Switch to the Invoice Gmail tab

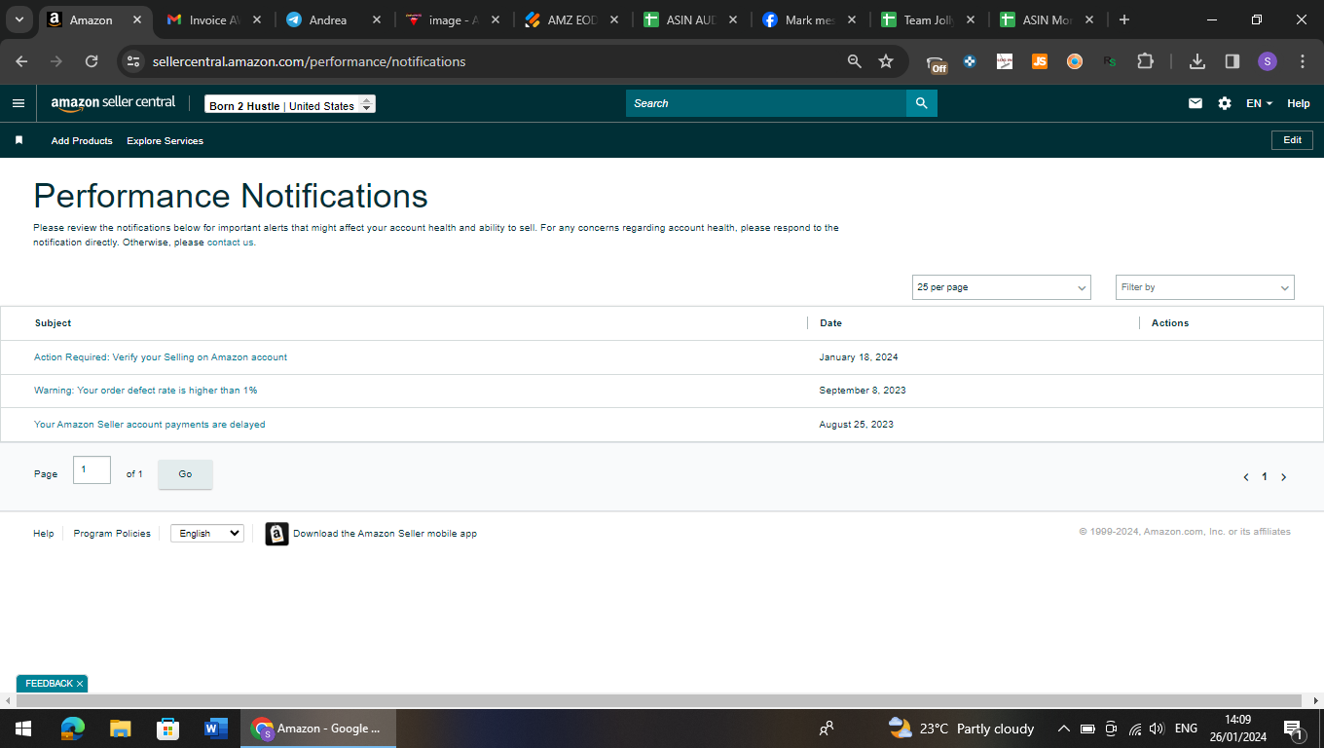[212, 20]
